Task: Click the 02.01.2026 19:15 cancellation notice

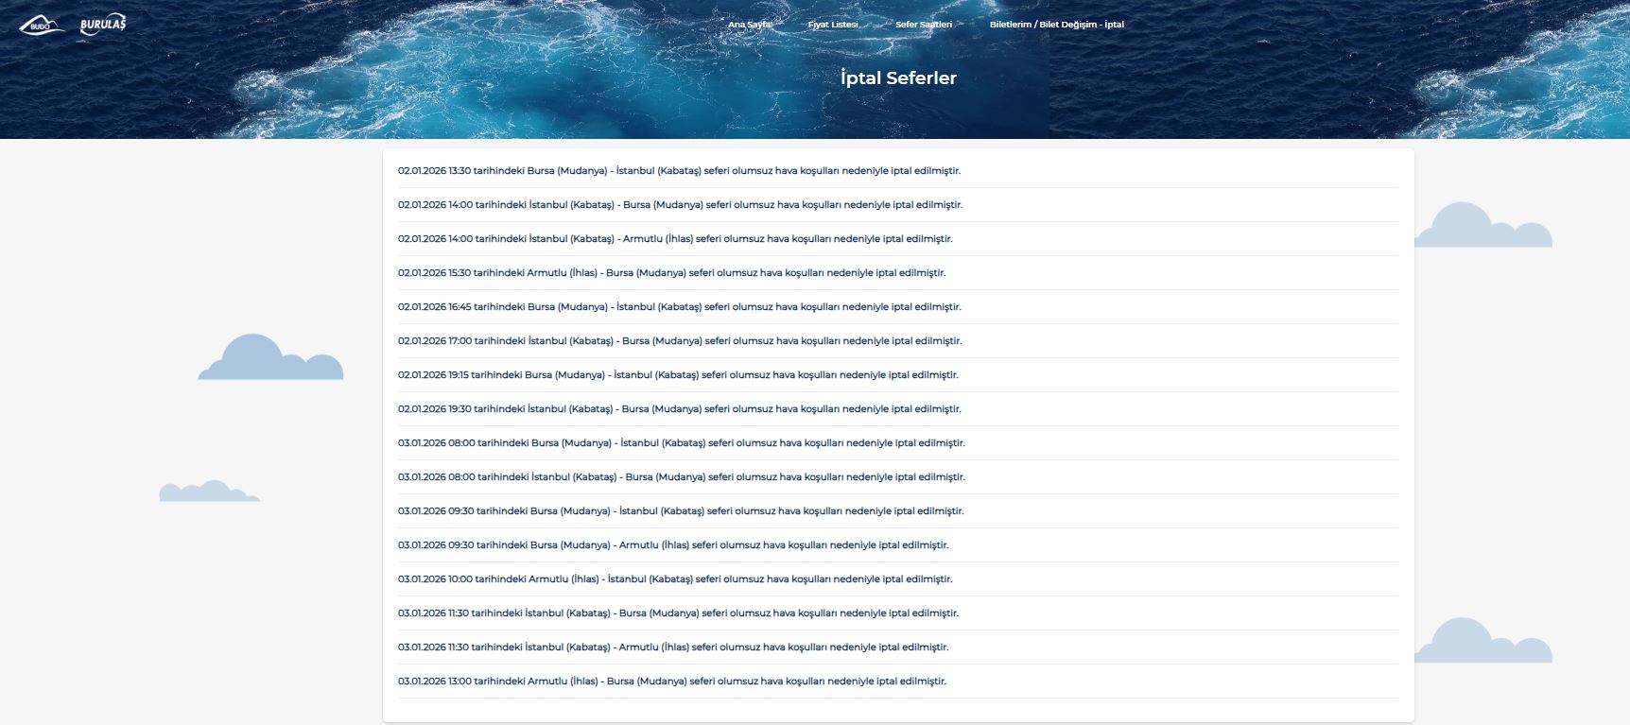Action: coord(678,375)
